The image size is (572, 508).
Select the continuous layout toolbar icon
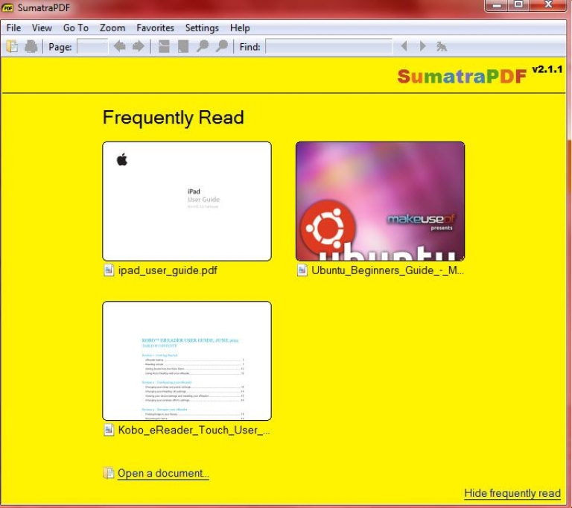click(x=164, y=46)
